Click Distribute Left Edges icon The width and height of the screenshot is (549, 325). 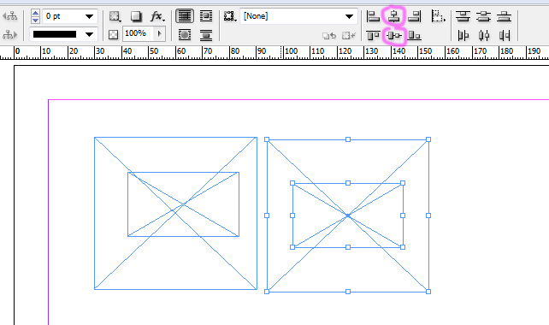click(463, 35)
